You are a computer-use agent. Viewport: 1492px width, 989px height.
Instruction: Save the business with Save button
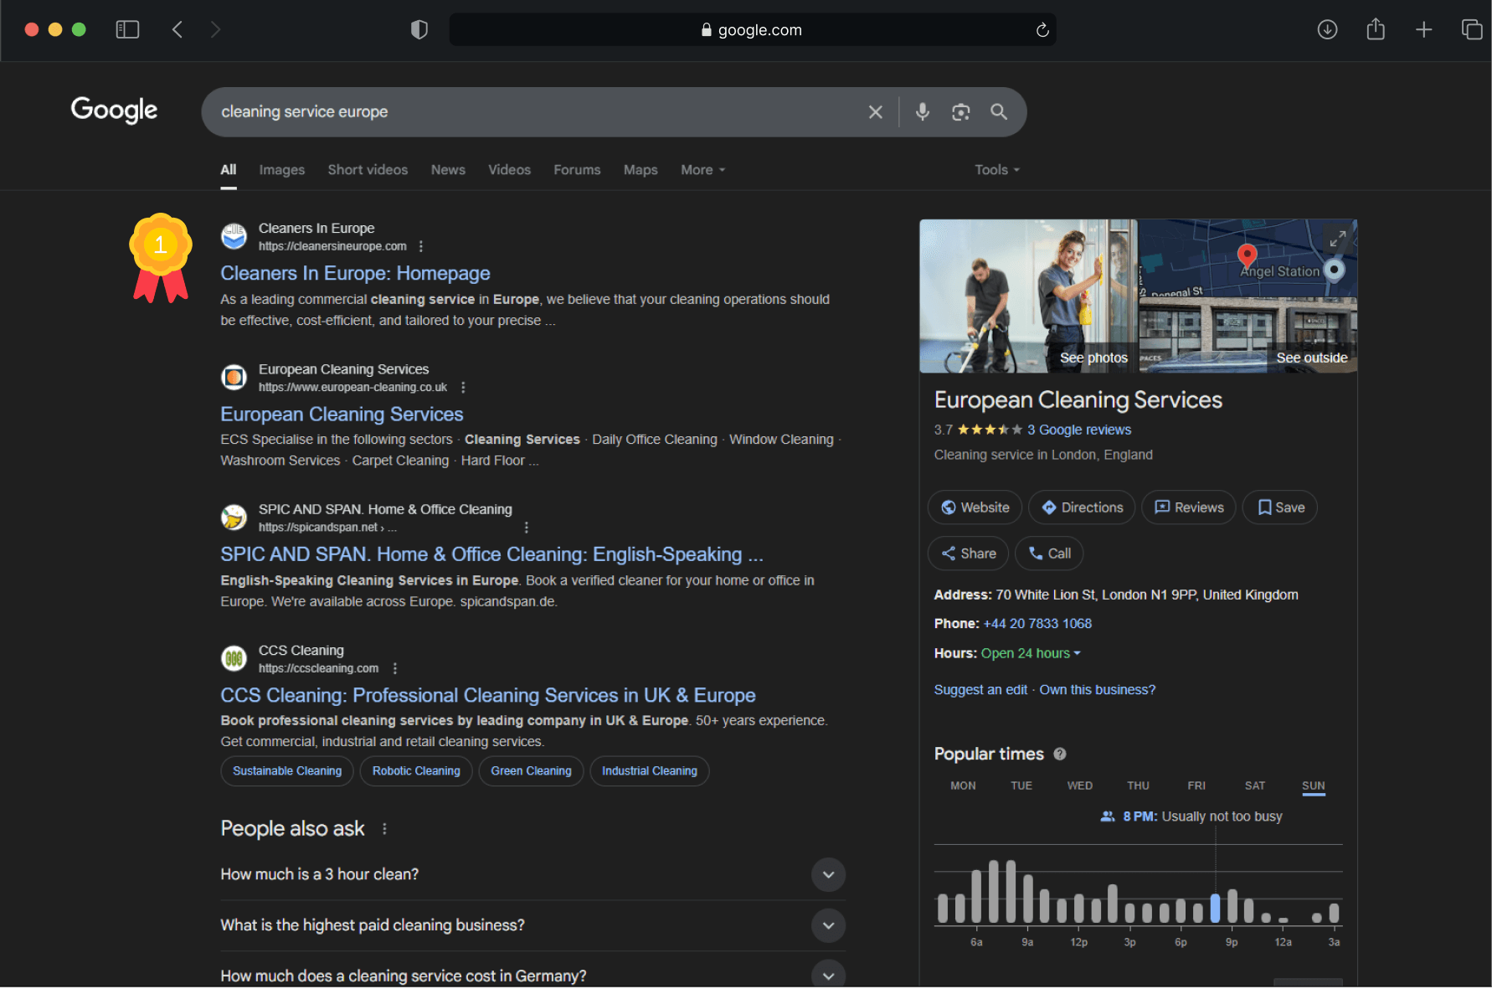1279,507
